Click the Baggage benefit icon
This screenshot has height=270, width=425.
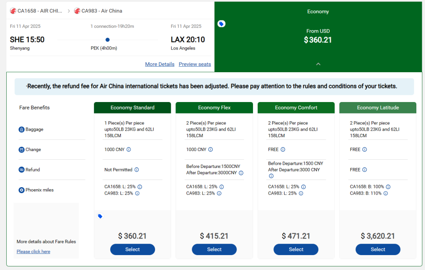click(21, 130)
